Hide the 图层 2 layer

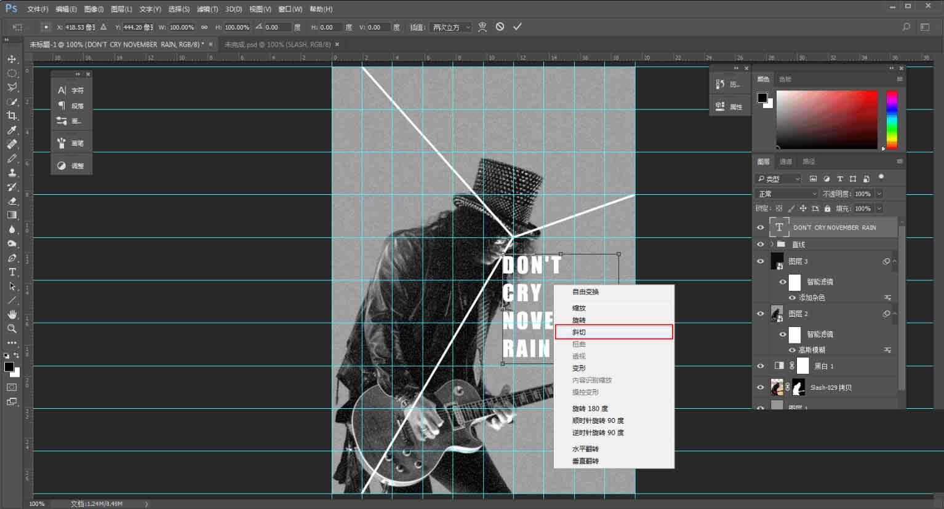761,314
